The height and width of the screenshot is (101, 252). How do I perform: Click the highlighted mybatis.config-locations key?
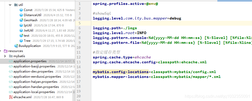pos(121,72)
